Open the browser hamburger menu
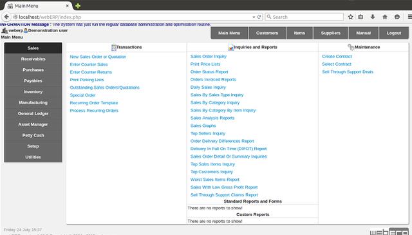Viewport: 412px width, 235px height. [409, 17]
